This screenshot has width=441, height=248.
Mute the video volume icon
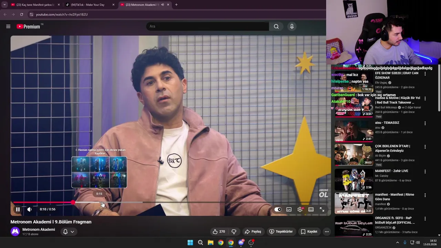pos(30,209)
